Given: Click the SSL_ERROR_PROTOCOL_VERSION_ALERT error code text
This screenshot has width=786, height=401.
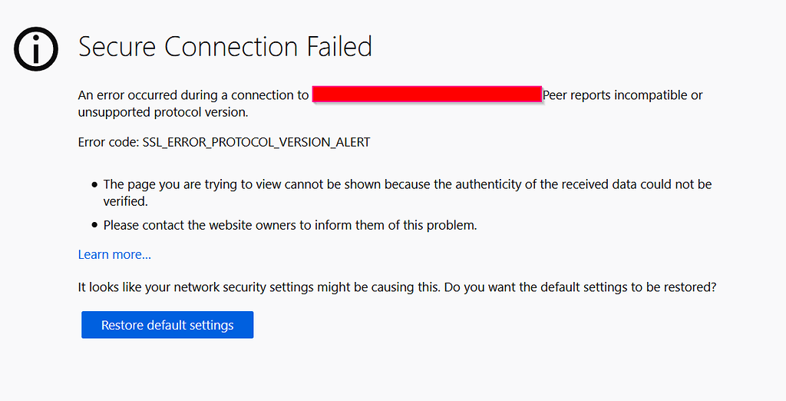Looking at the screenshot, I should coord(256,143).
